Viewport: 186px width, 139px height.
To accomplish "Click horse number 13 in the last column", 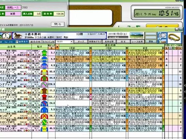I will pos(180,97).
